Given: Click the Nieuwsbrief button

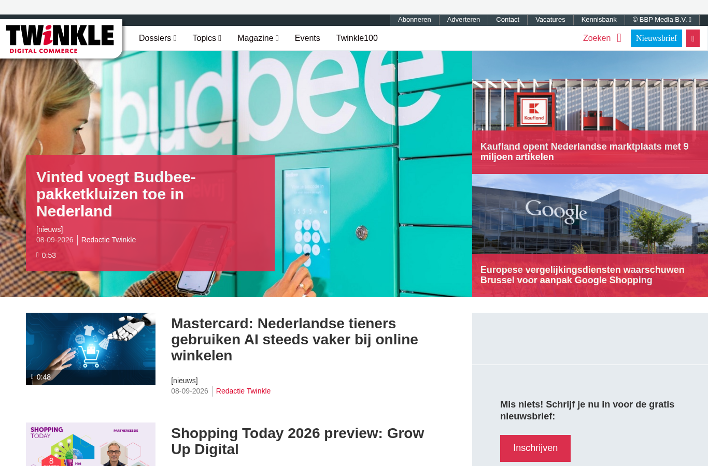Looking at the screenshot, I should (656, 38).
